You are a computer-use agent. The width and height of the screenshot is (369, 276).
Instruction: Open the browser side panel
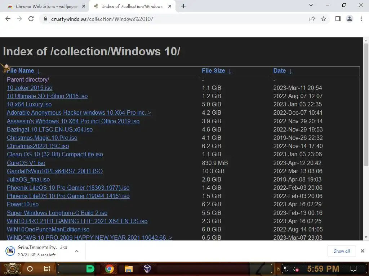click(338, 19)
